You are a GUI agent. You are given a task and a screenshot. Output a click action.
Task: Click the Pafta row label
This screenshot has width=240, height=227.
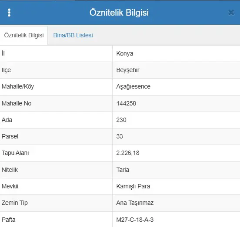tap(9, 220)
